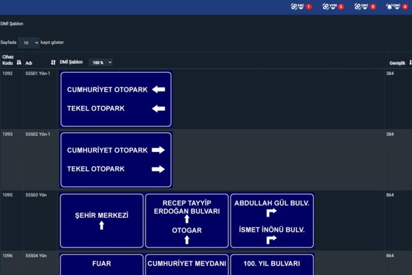
Task: Click name cell 55501 Yön-1
Action: point(38,74)
